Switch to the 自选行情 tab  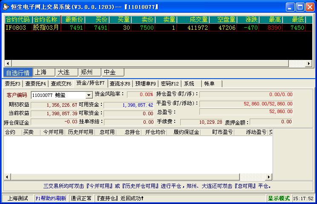click(18, 72)
